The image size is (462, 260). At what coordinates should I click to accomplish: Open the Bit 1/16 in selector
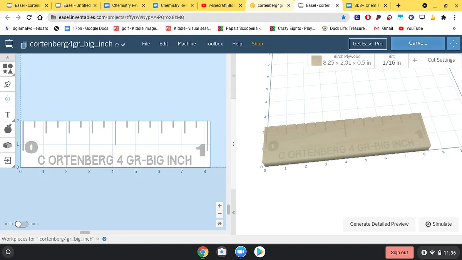tap(391, 60)
